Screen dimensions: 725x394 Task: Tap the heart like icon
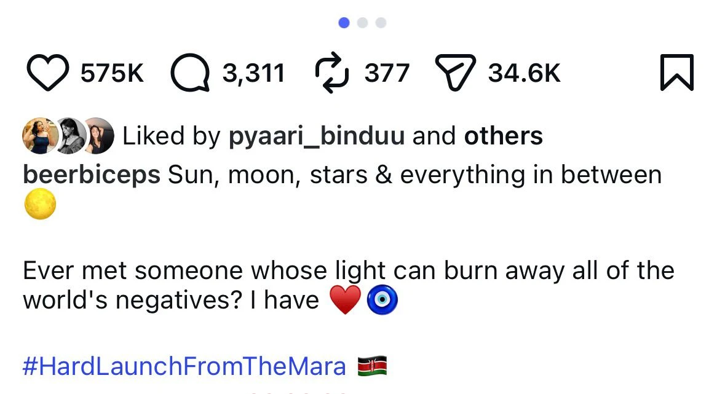[x=49, y=73]
